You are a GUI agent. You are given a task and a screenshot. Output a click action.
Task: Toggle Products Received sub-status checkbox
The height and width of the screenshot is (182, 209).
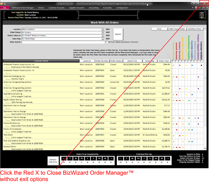179,61
